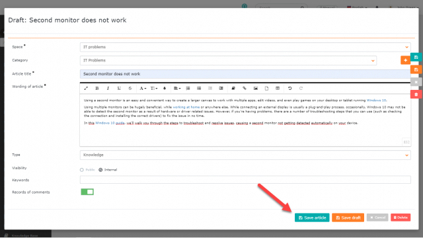
Task: Click the eraser clear-formatting icon
Action: 233,88
